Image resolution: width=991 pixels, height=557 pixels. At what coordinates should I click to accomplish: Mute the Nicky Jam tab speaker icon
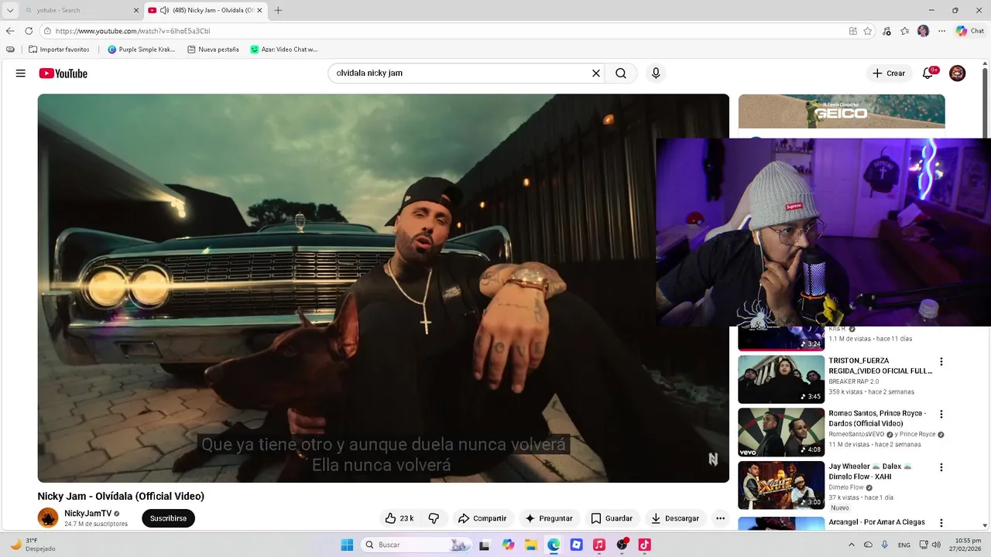(164, 10)
